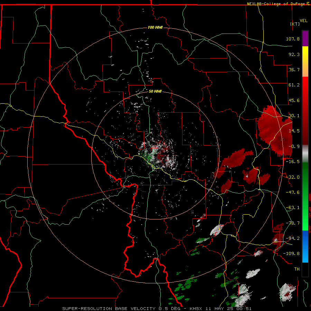Click the 00:51 timestamp in the caption

pos(245,309)
